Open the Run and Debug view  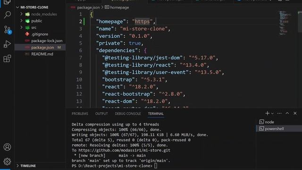pos(8,44)
